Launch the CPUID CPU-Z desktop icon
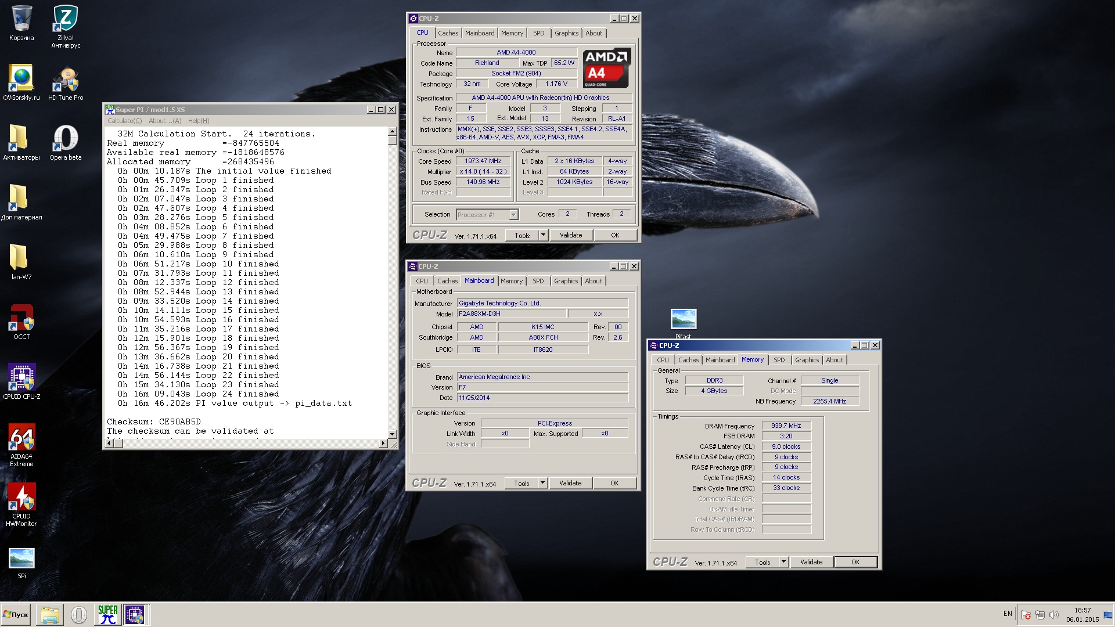This screenshot has height=627, width=1115. [21, 381]
